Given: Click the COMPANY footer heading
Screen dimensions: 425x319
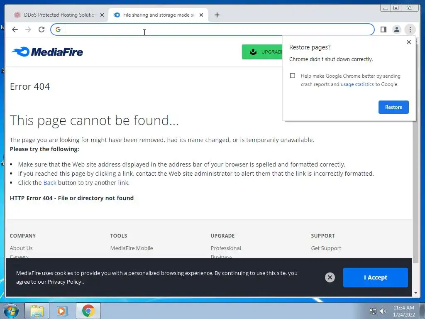Looking at the screenshot, I should (23, 236).
